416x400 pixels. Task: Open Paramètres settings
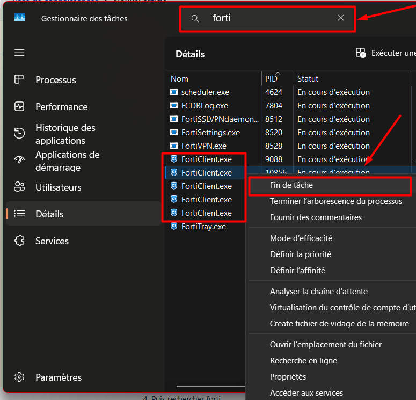84,377
